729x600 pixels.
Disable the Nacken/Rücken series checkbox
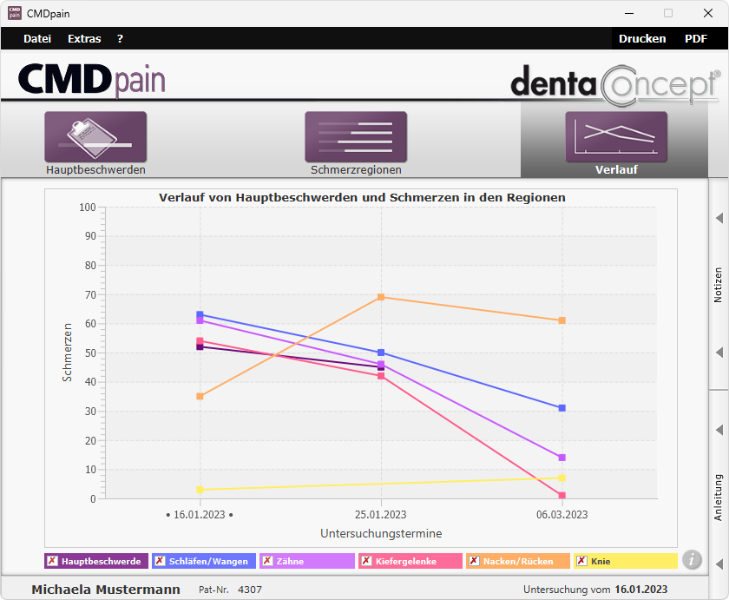click(x=474, y=561)
